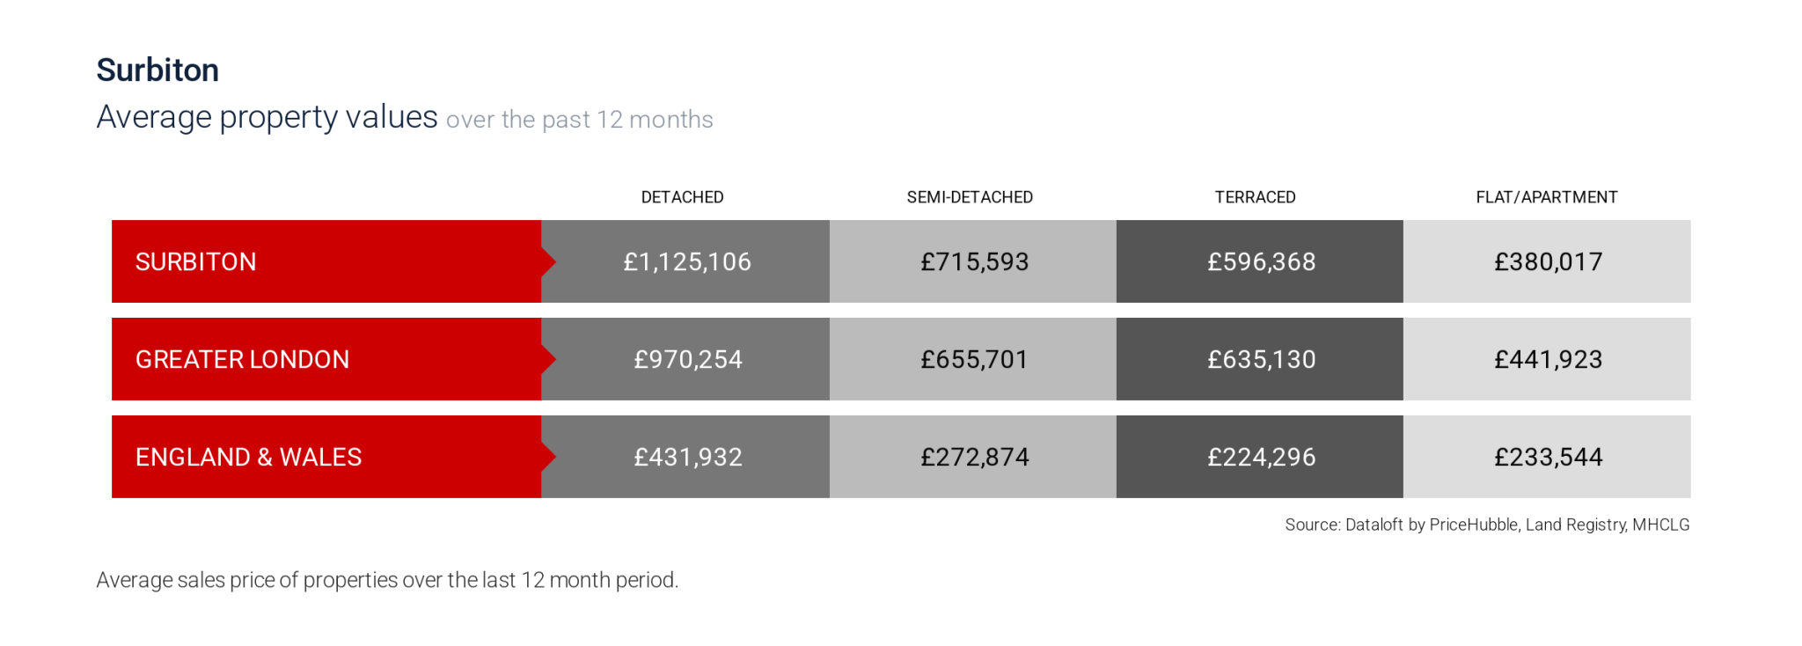Click the FLAT/APARTMENT column header

1546,197
